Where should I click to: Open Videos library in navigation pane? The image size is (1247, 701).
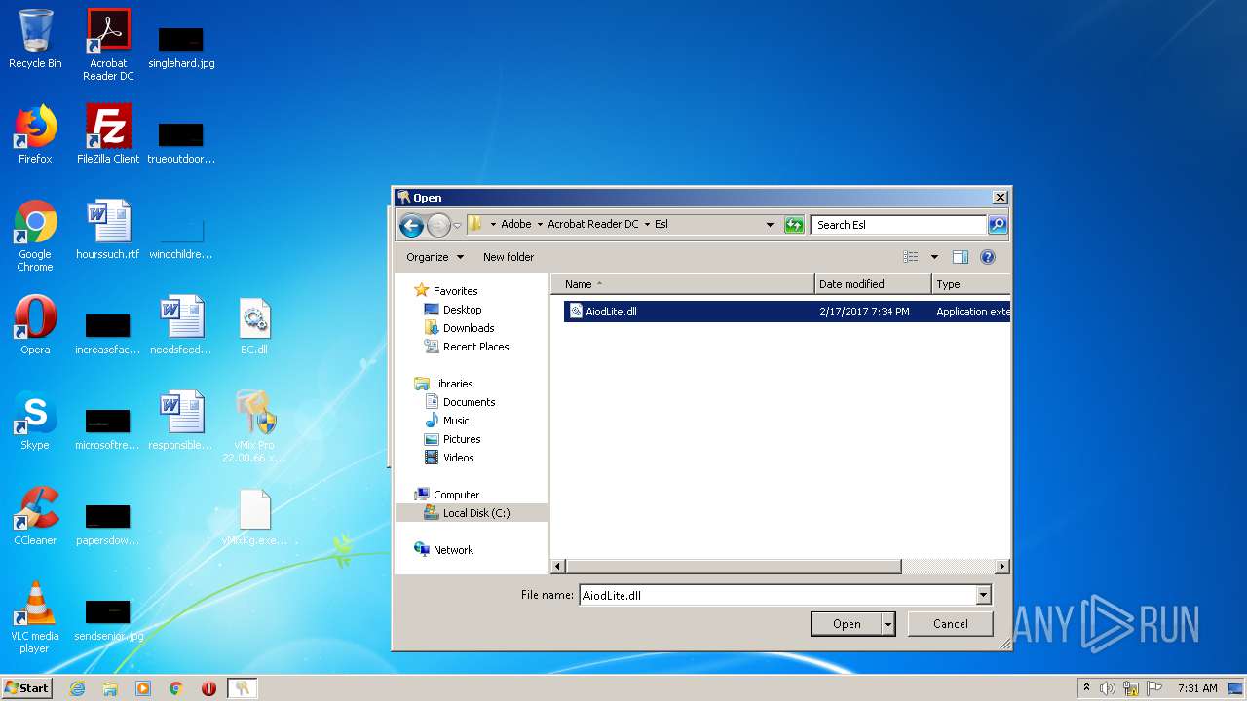[459, 458]
